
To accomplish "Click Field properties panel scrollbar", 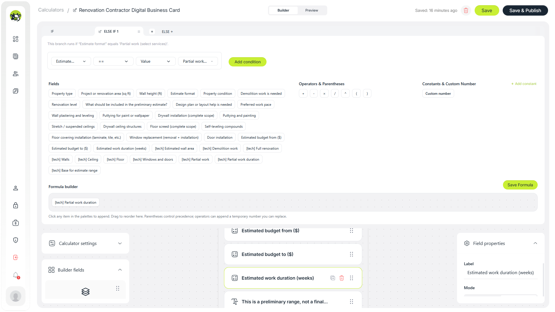I will 543,280.
